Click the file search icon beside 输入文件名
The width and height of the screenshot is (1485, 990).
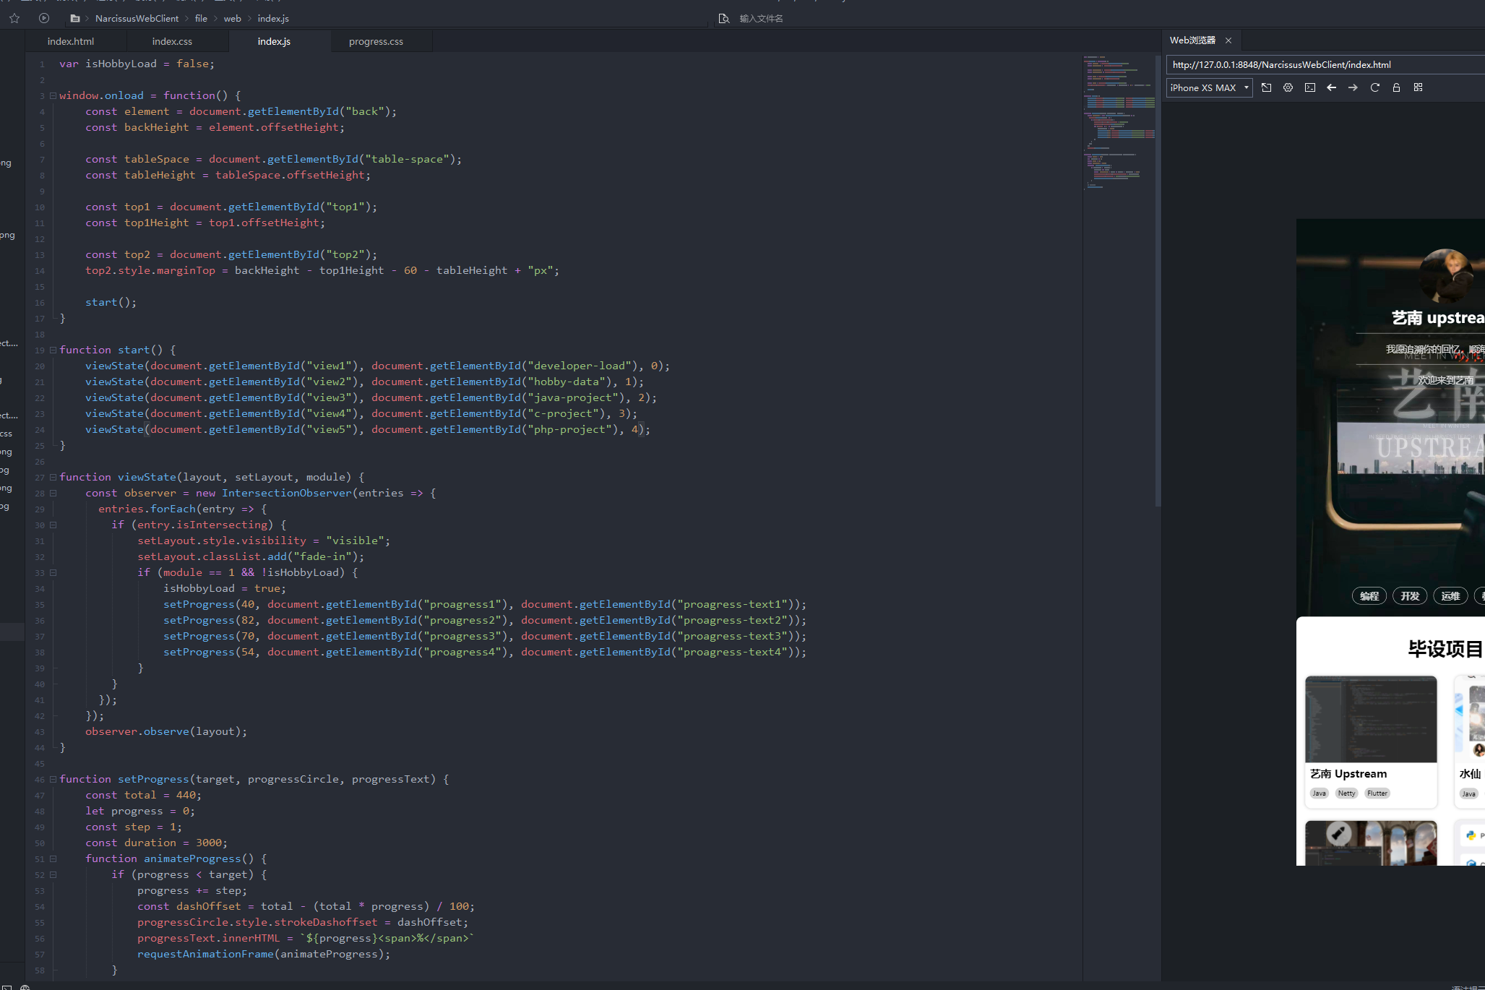723,18
